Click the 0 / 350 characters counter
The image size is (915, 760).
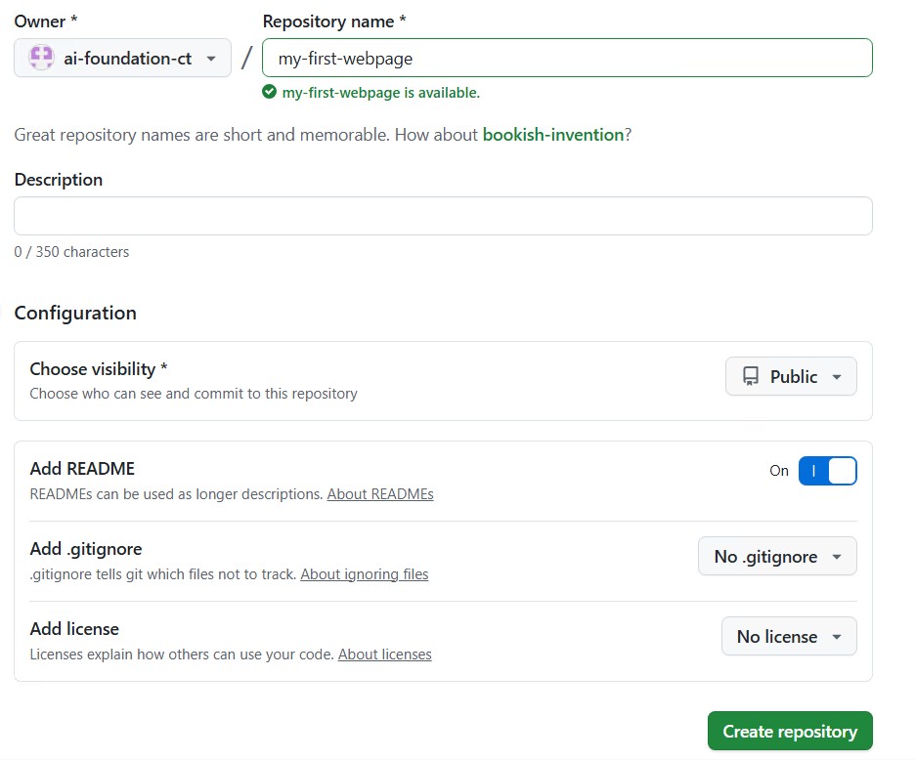point(71,251)
